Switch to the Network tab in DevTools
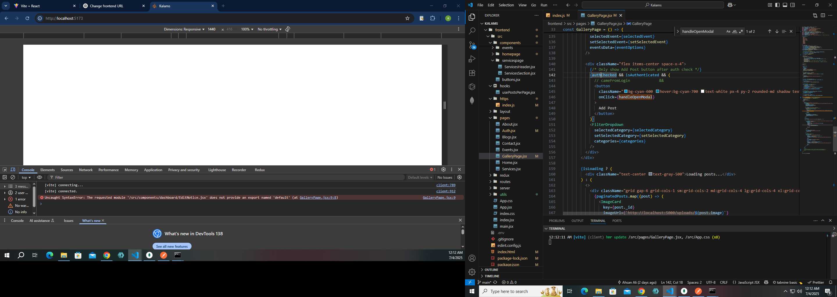The image size is (837, 297). [86, 170]
